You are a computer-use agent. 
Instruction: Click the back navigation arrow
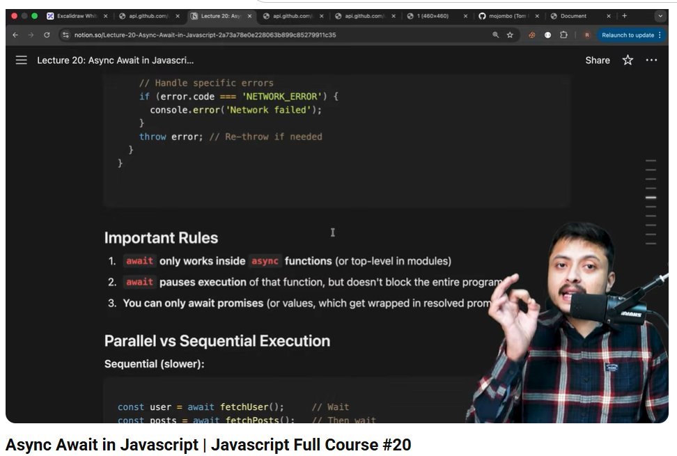[15, 33]
